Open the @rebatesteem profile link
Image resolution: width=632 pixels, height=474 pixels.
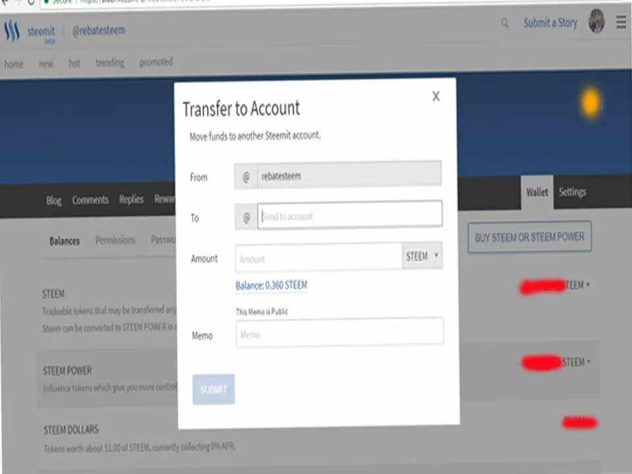98,31
